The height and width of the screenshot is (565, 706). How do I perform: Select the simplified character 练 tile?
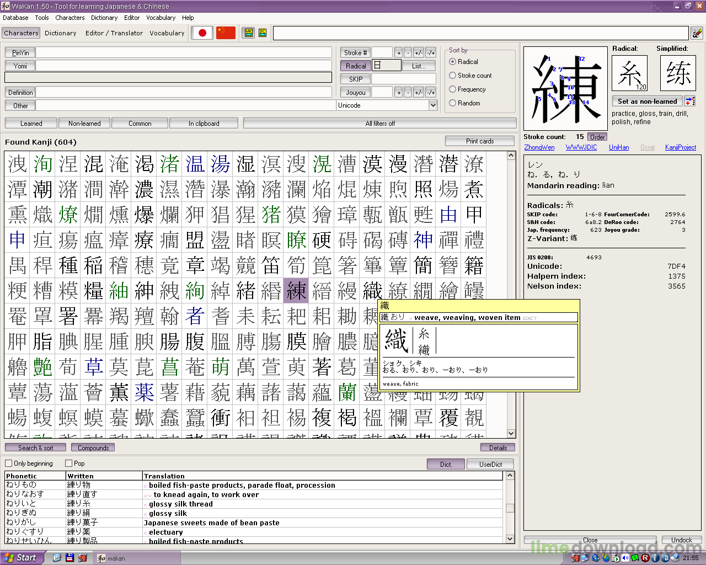pyautogui.click(x=678, y=73)
